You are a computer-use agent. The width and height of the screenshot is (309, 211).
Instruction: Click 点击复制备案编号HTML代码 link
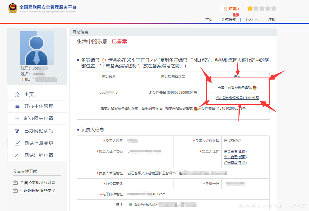coord(237,98)
